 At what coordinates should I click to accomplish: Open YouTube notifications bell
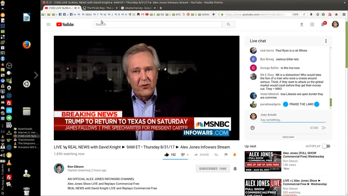click(323, 24)
